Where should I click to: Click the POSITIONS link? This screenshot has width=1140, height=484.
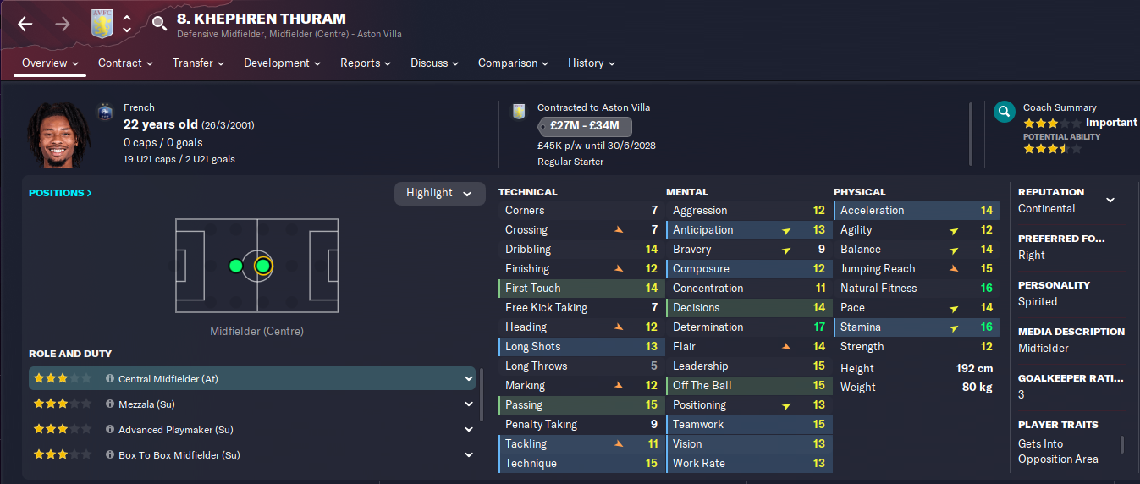pos(60,193)
